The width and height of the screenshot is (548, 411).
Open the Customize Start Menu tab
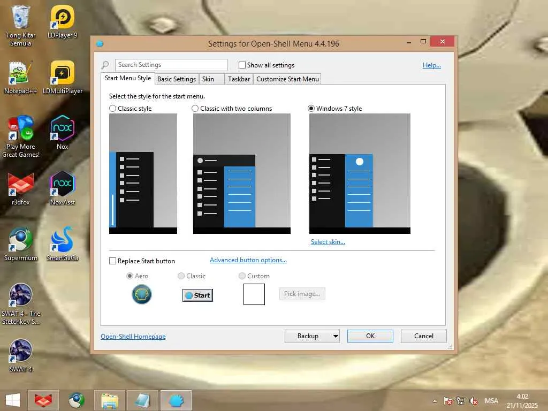tap(287, 79)
